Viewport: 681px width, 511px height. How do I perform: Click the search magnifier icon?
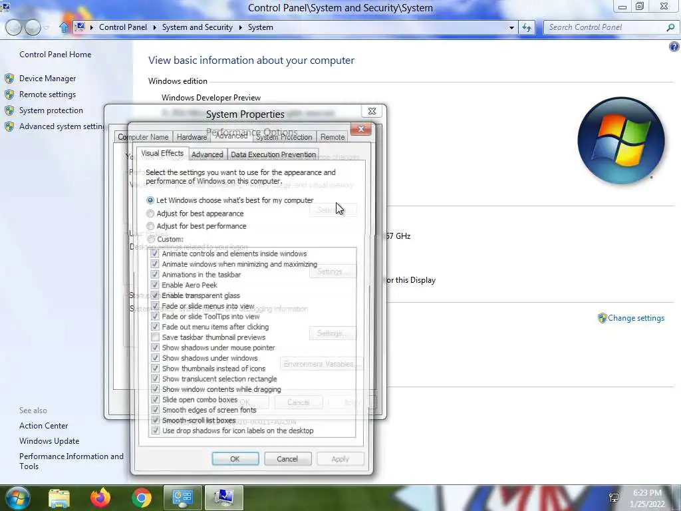(x=670, y=27)
